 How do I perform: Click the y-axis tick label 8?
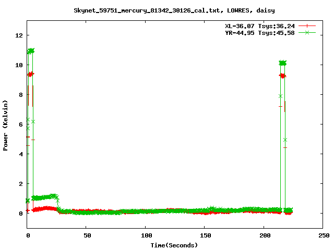tap(21, 95)
